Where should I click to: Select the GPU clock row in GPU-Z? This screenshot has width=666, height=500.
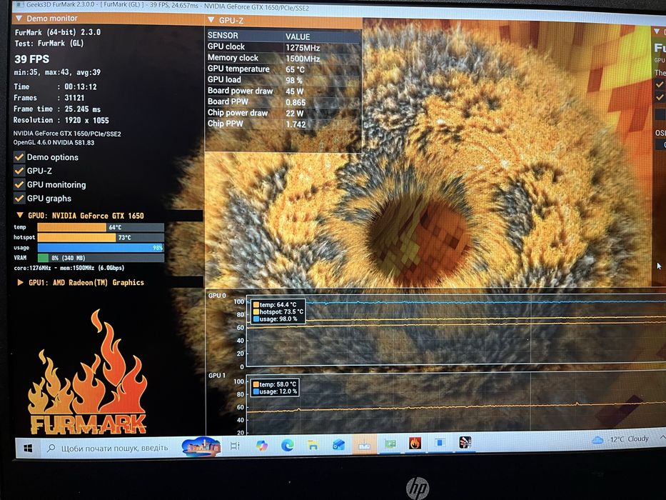[x=283, y=47]
